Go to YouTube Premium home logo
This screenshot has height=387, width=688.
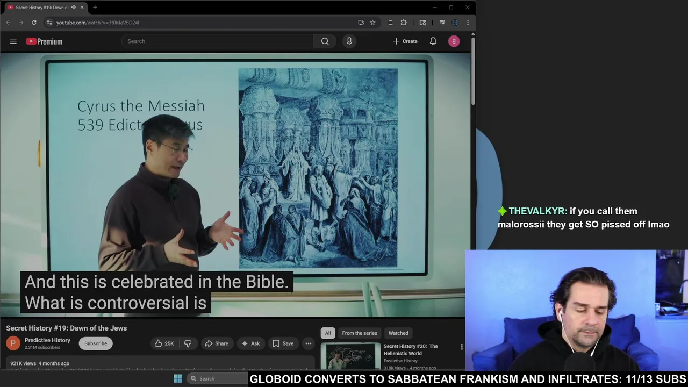tap(44, 41)
